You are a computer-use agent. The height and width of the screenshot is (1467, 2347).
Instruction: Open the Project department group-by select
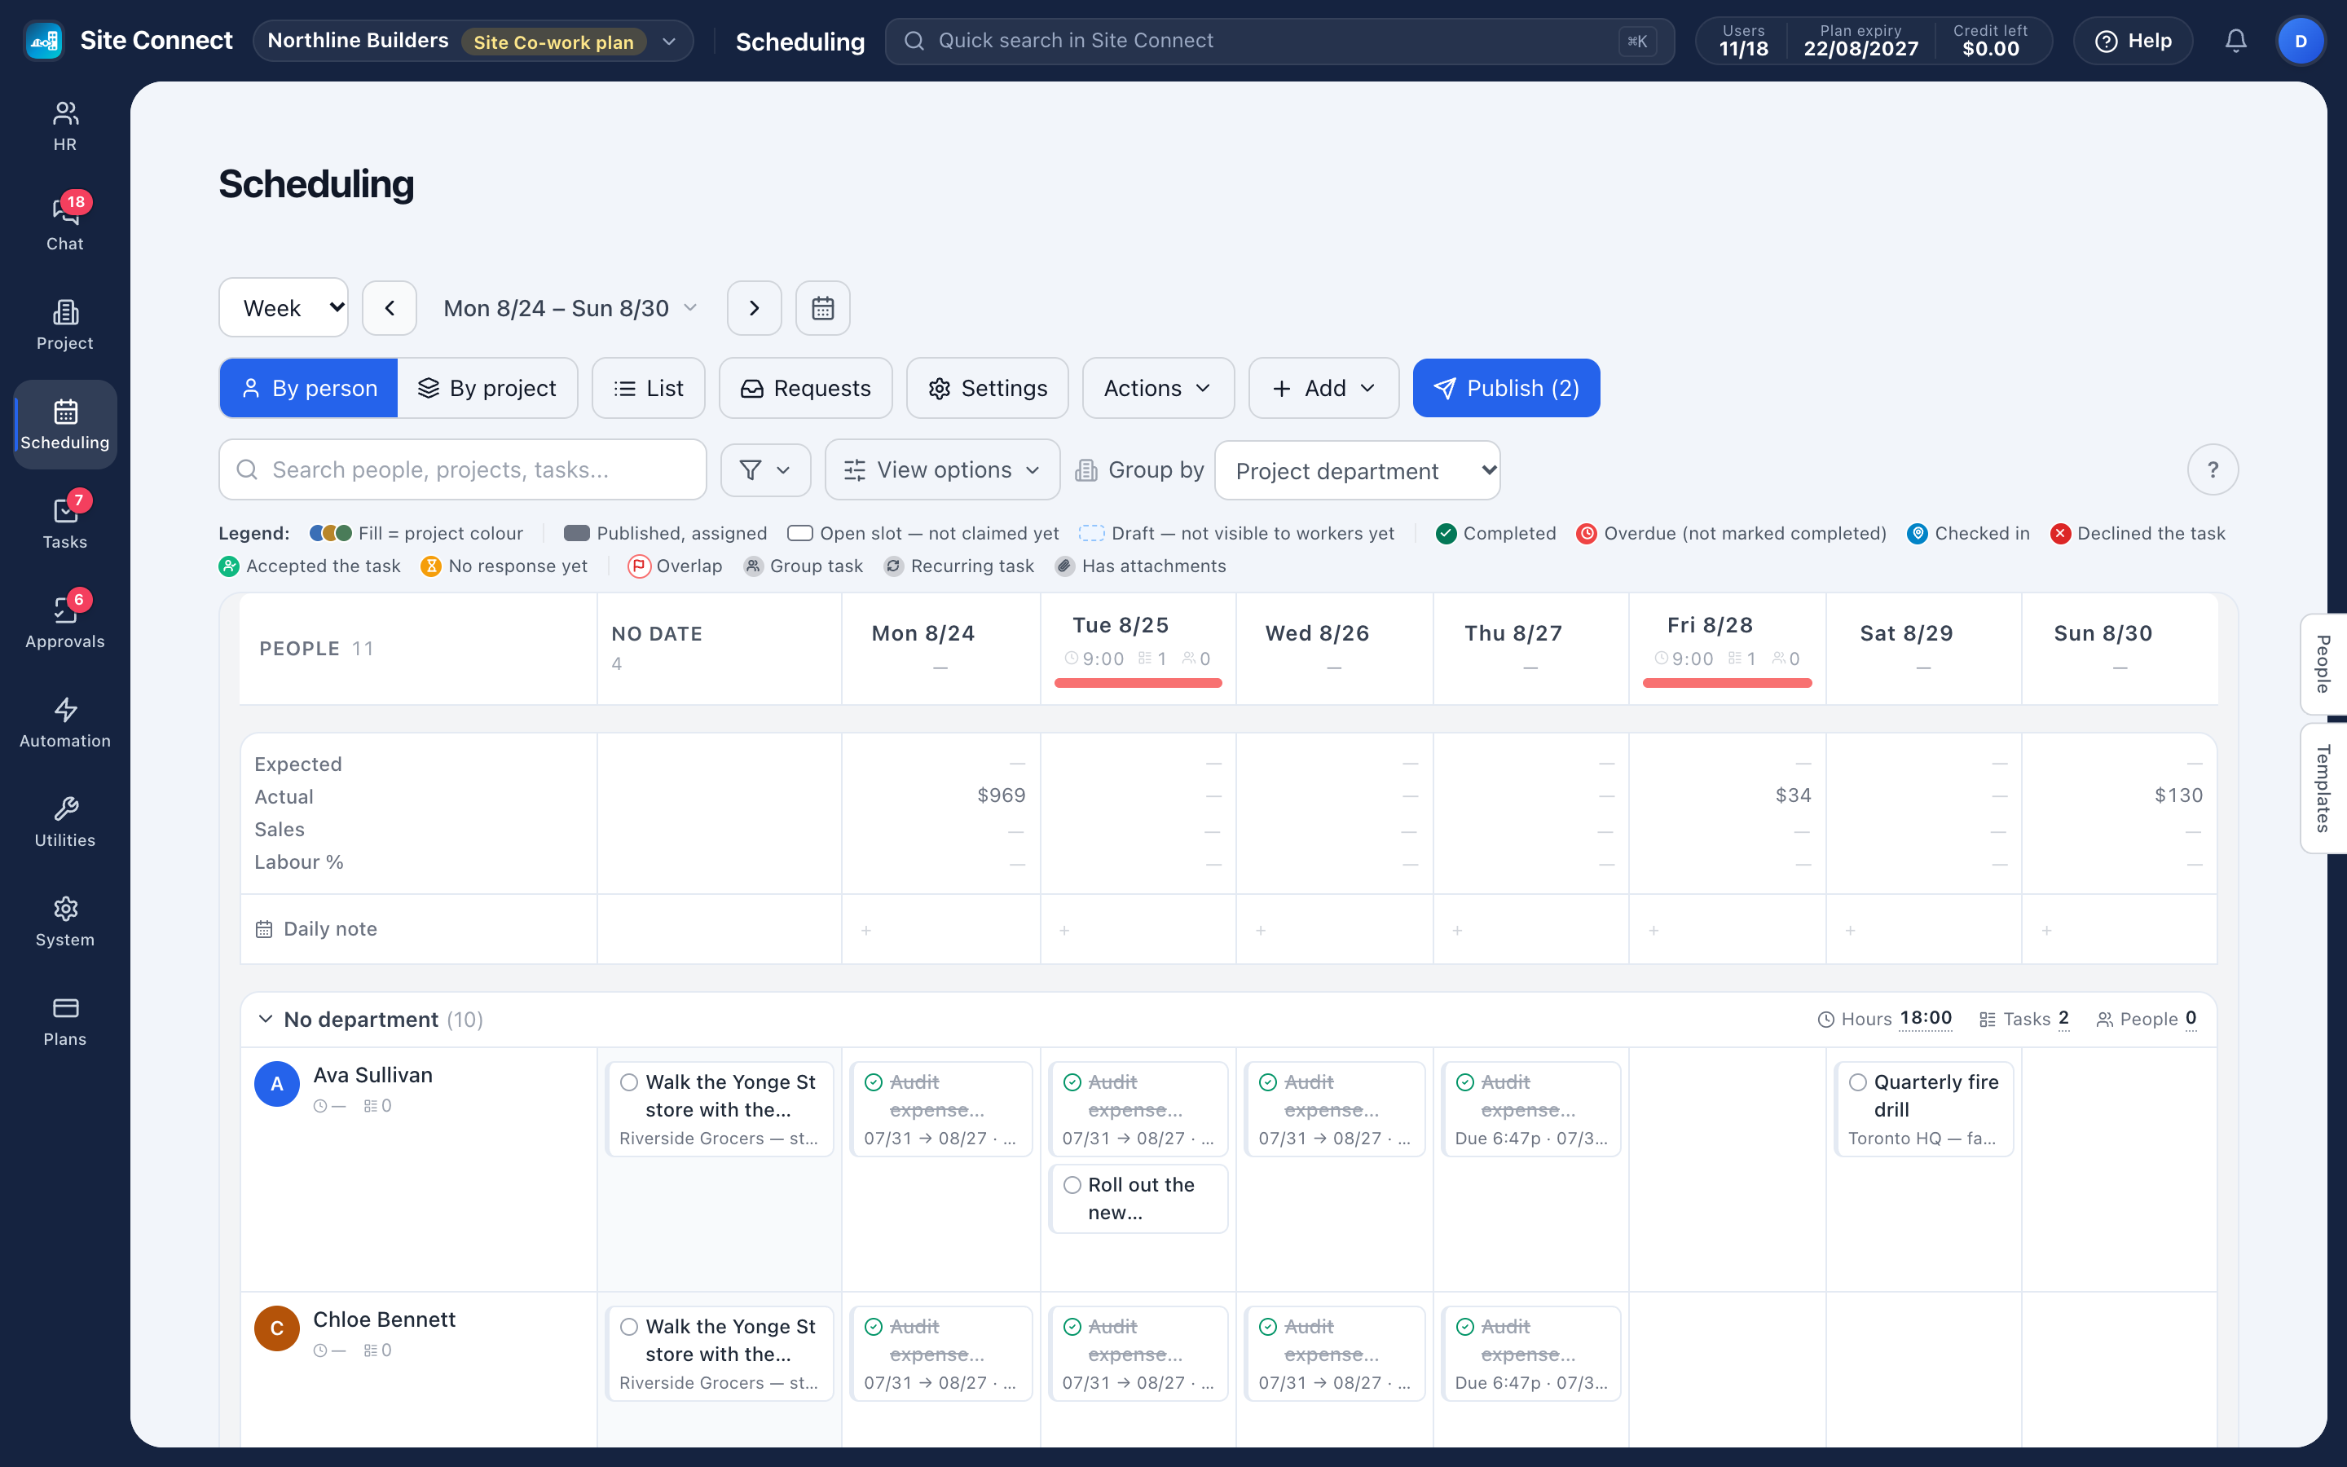(x=1357, y=470)
